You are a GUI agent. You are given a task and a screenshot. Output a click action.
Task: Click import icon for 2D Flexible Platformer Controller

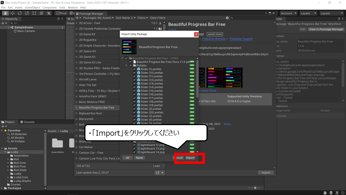tap(160, 29)
